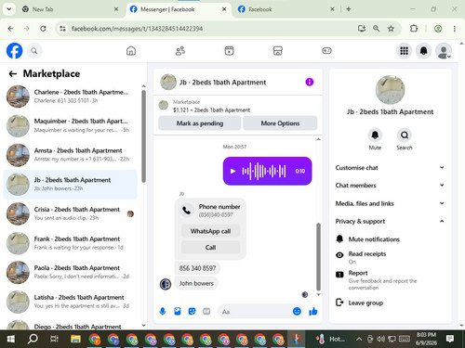Open the Notifications bell in the header

(423, 51)
